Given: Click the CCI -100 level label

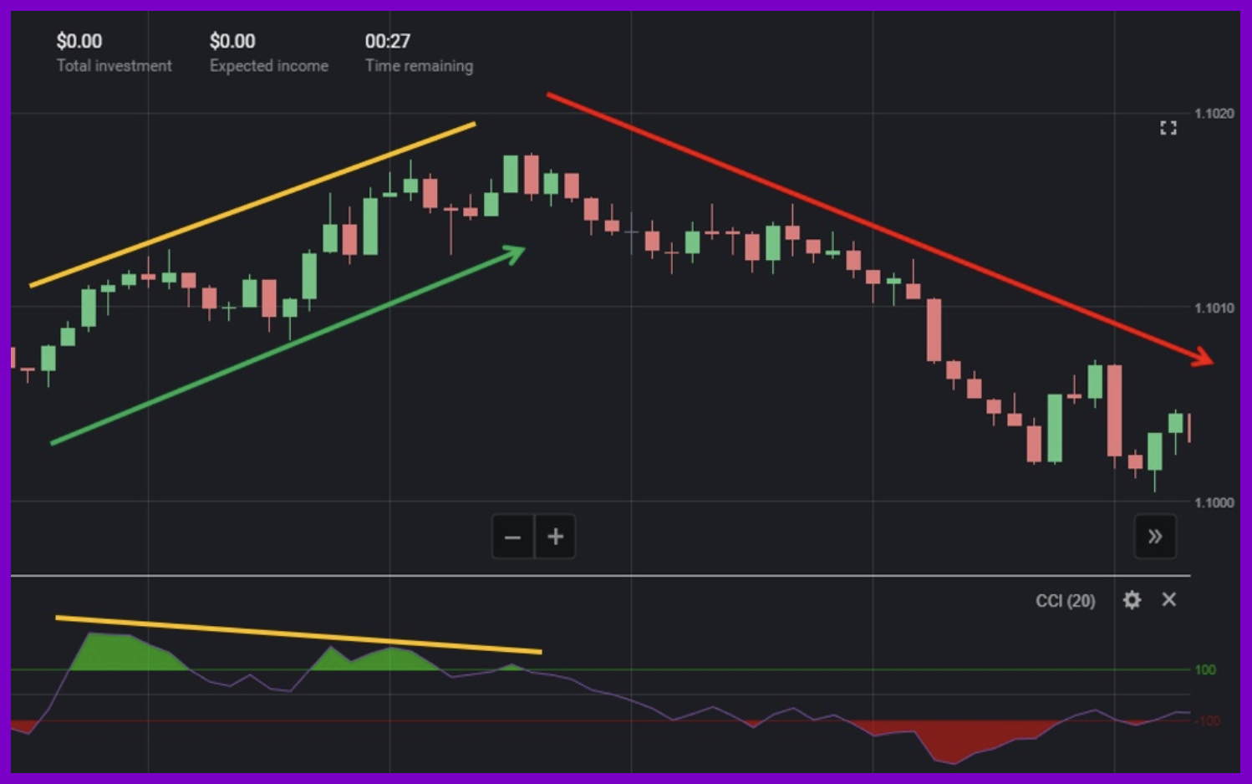Looking at the screenshot, I should click(1207, 720).
